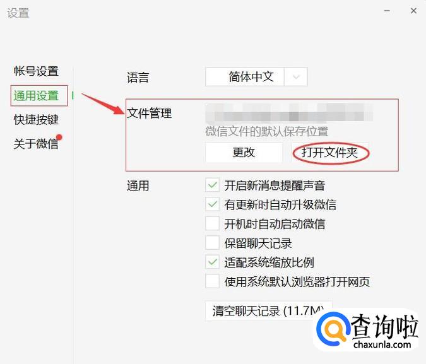Enable 开机时自动启动微信 checkbox
Image resolution: width=426 pixels, height=364 pixels.
tap(212, 223)
